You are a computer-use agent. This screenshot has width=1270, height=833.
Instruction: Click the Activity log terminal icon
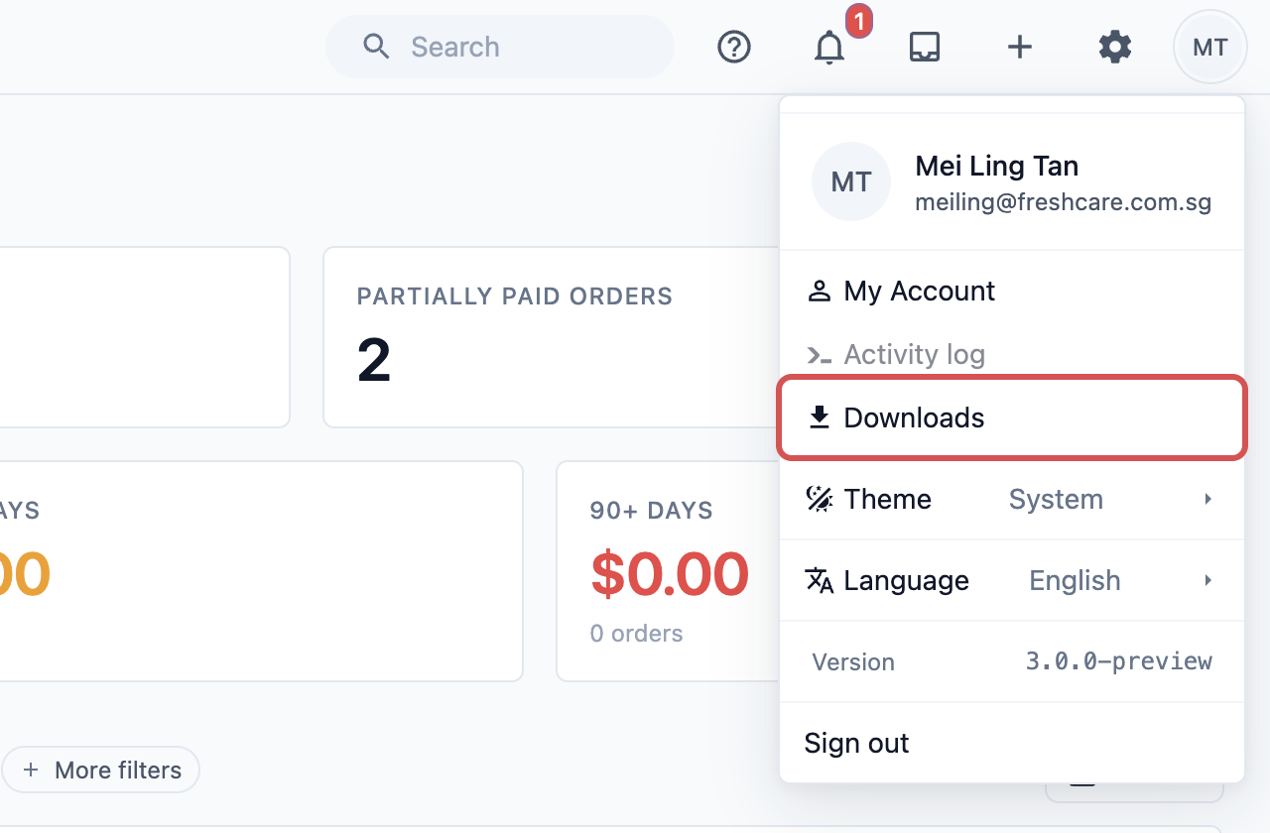[819, 354]
